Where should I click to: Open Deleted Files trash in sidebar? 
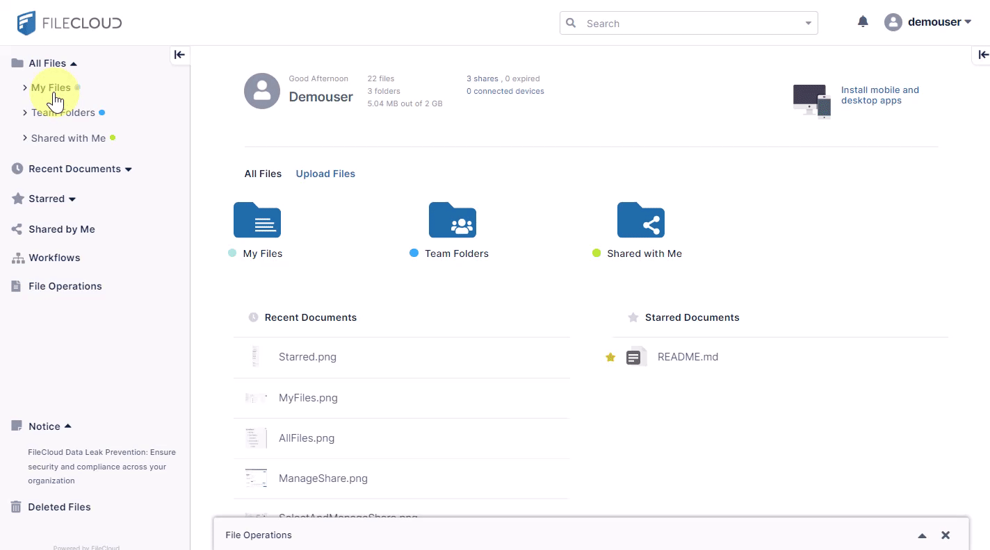coord(59,507)
